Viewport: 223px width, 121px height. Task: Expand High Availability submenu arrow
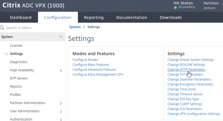(61, 70)
